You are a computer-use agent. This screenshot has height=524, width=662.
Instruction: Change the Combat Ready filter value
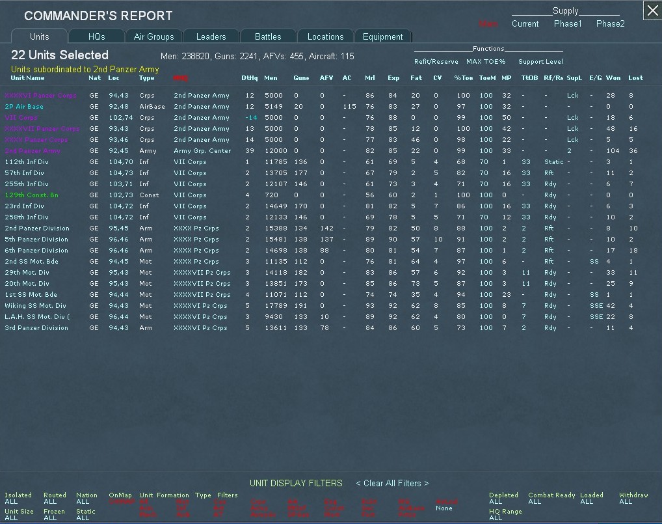(535, 502)
